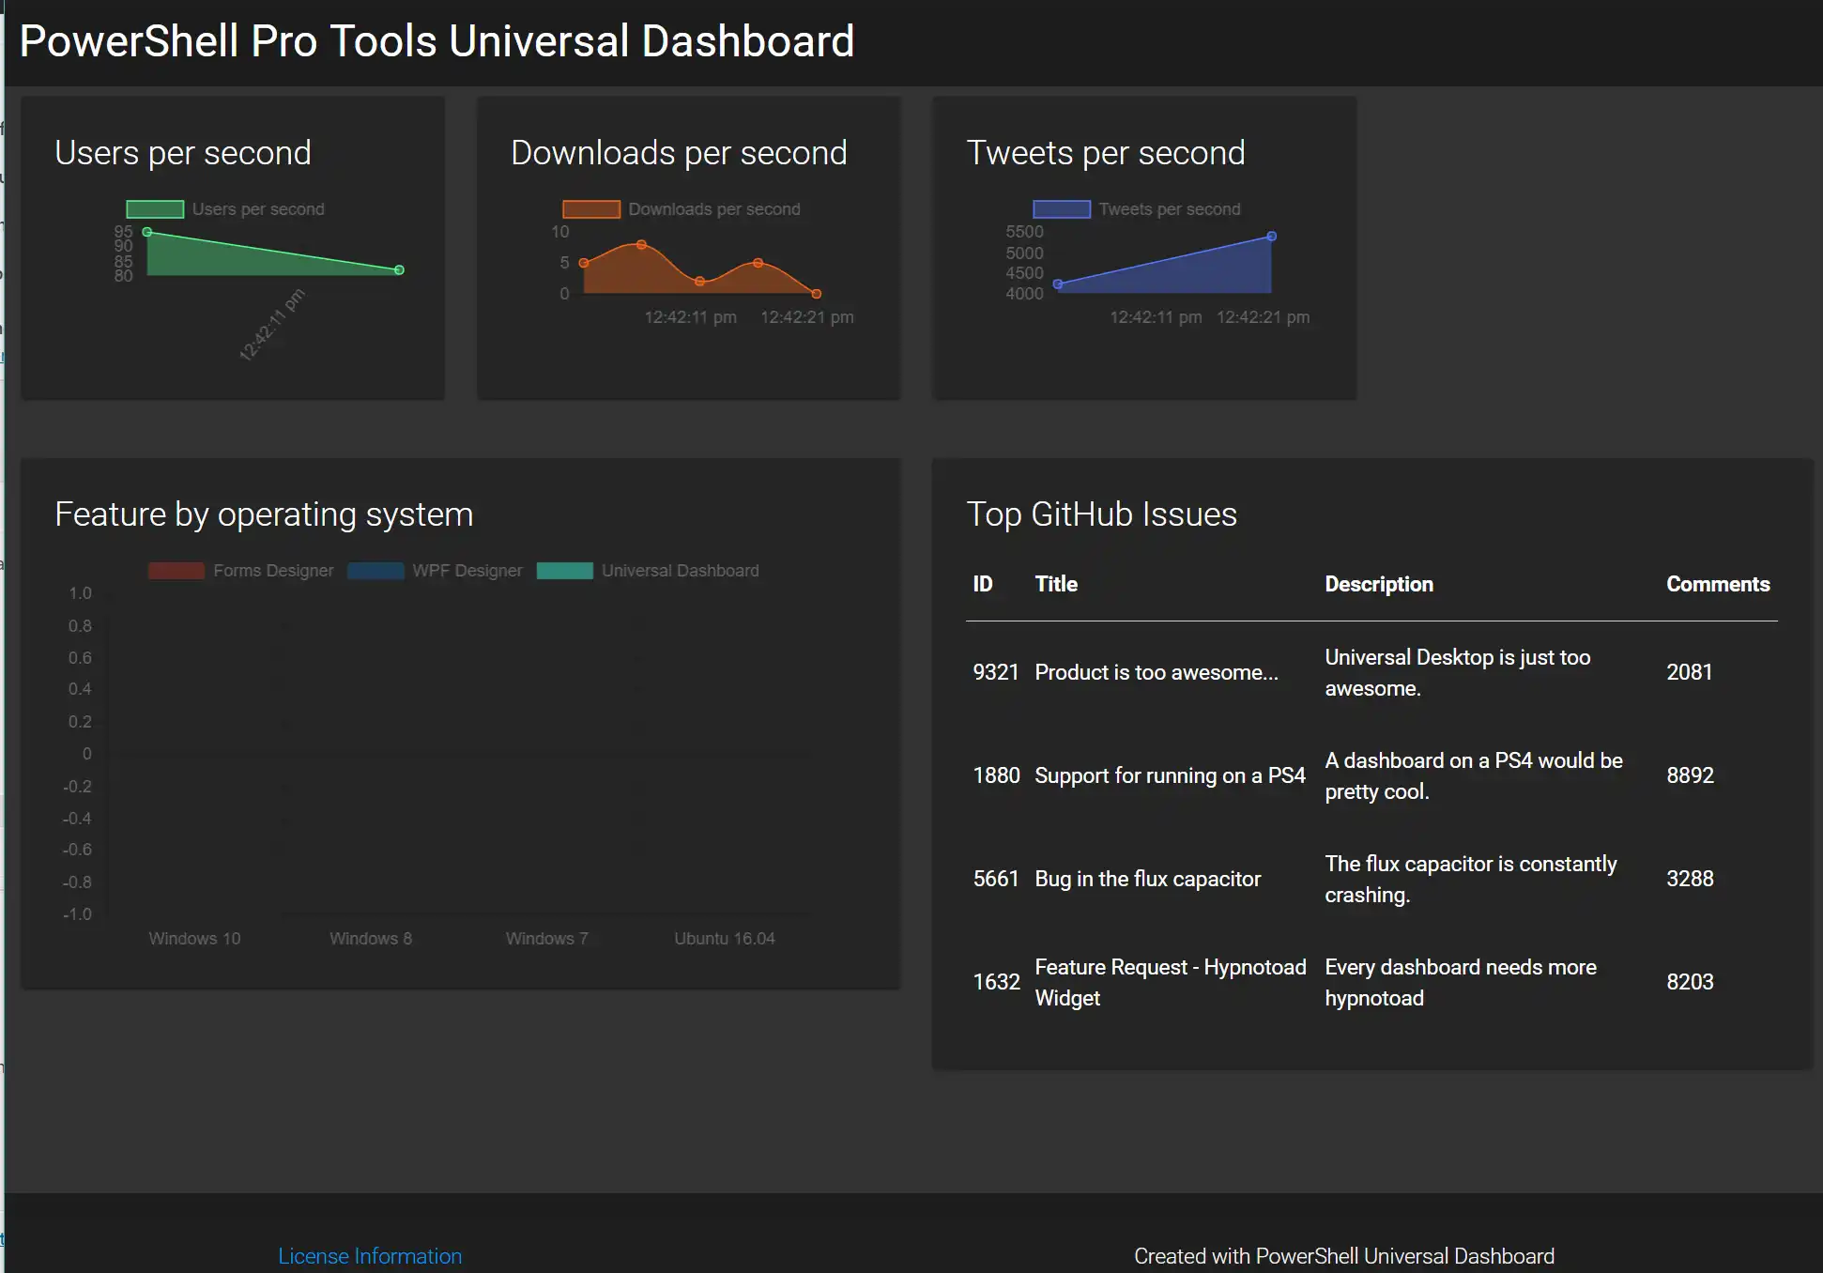
Task: Click the Description column header
Action: pyautogui.click(x=1379, y=584)
